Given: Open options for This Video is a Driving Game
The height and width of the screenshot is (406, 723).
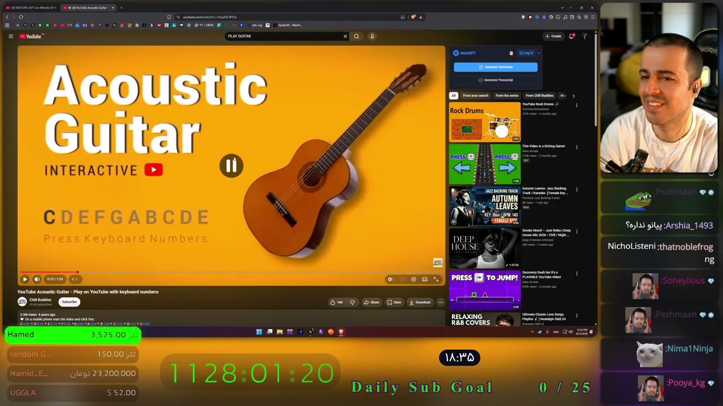Looking at the screenshot, I should click(577, 147).
